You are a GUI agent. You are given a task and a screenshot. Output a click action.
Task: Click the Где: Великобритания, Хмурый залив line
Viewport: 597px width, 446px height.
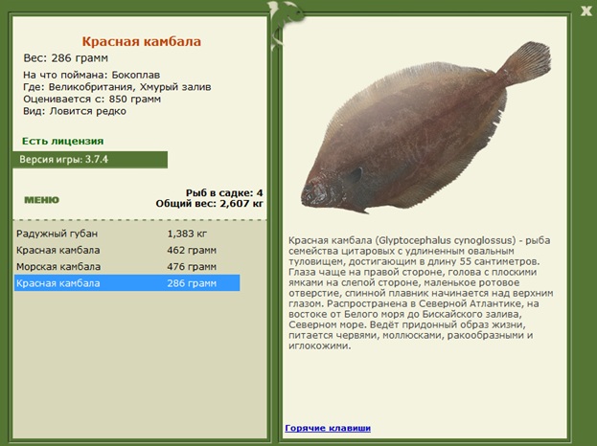(117, 87)
